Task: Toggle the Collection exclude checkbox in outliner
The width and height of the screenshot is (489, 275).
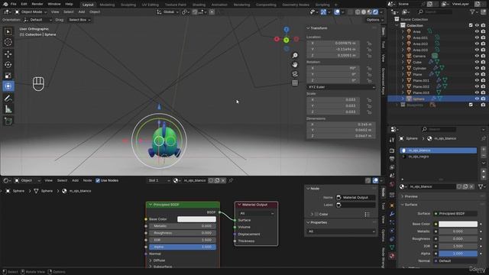Action: 471,25
